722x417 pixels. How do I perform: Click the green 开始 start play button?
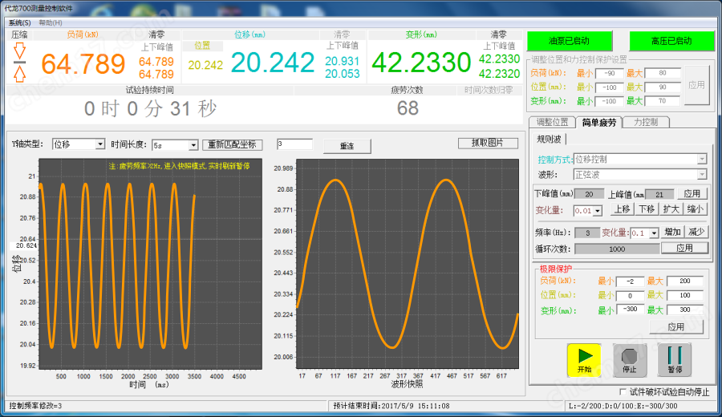coord(584,359)
